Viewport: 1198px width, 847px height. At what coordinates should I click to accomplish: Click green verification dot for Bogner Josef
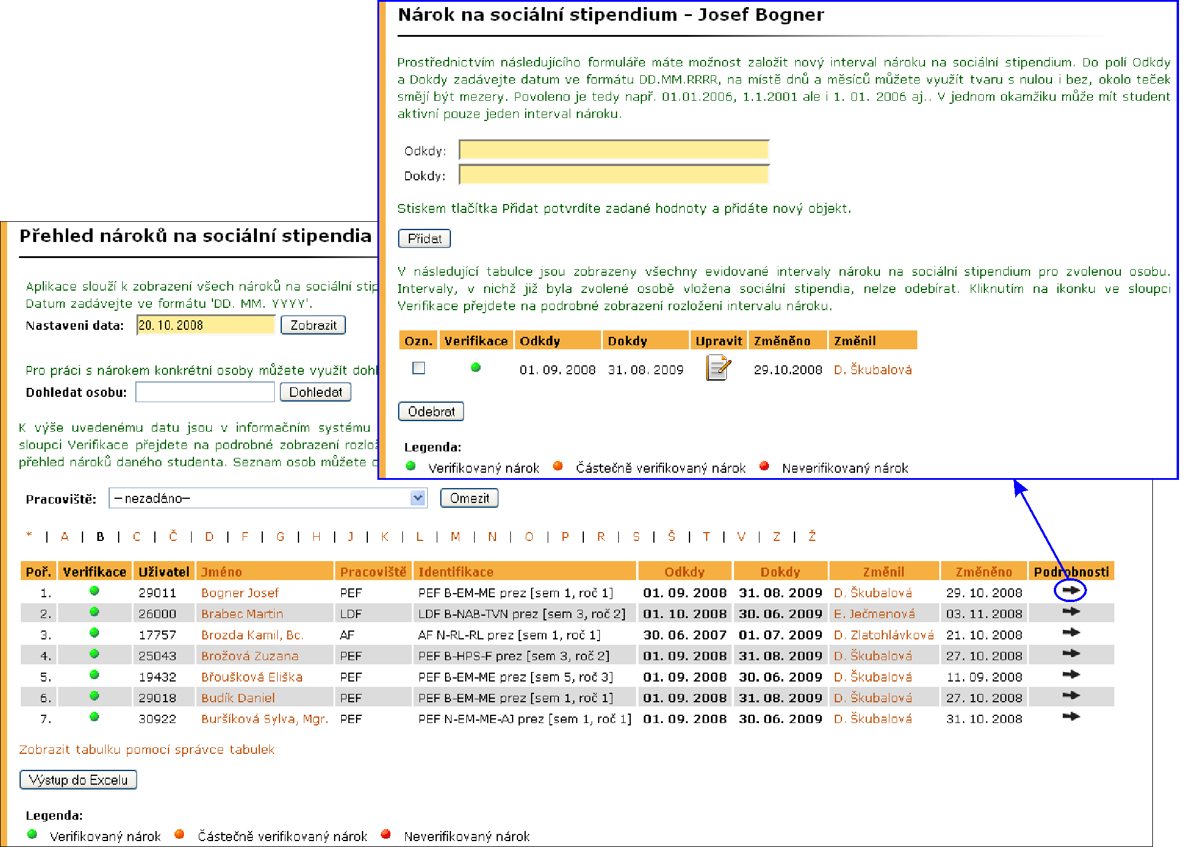pyautogui.click(x=94, y=591)
